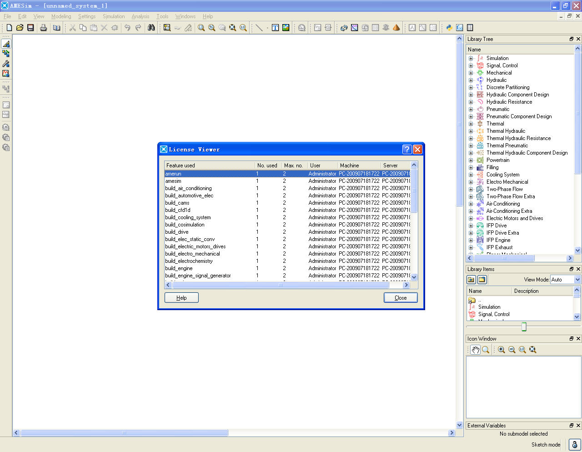This screenshot has width=582, height=452.
Task: Expand the Thermal library node
Action: pos(471,124)
